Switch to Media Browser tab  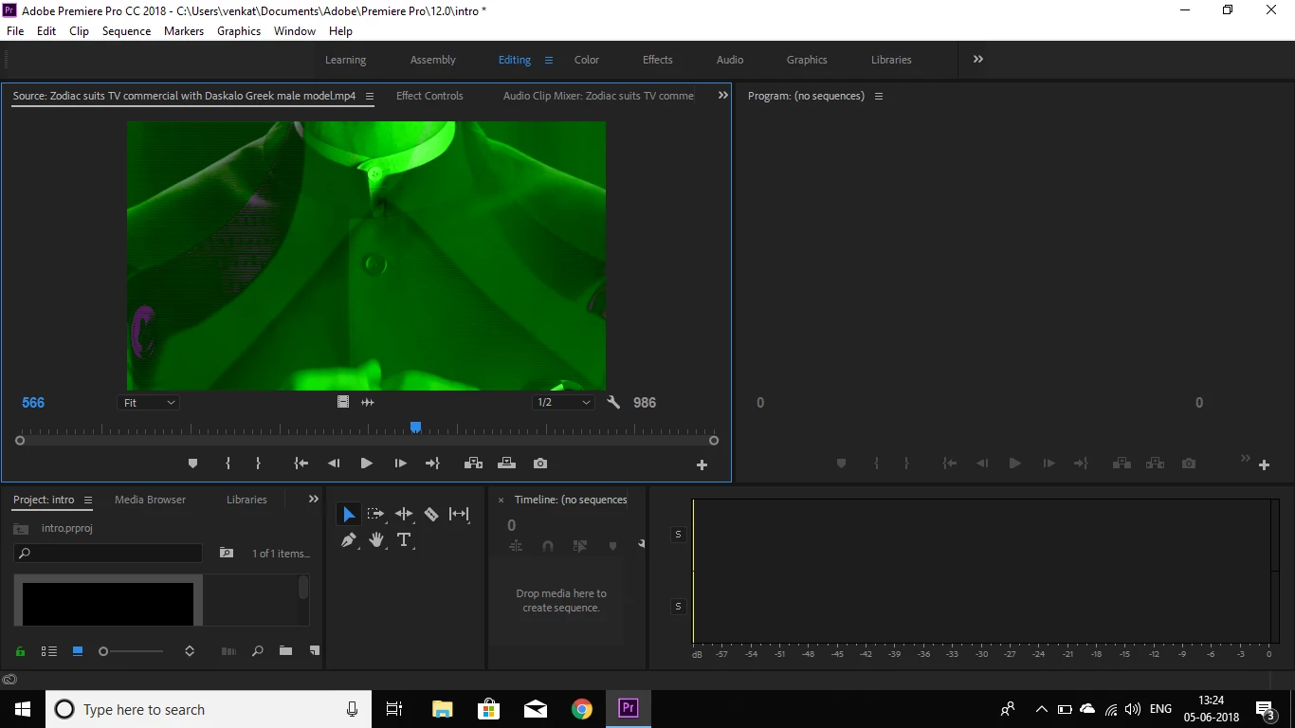[x=150, y=500]
